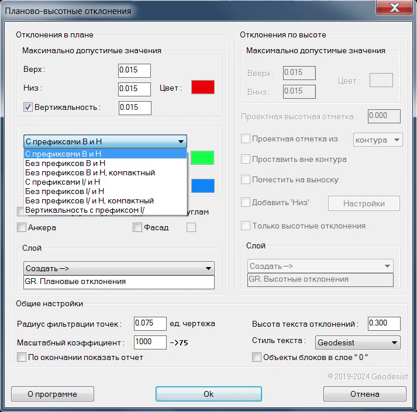Viewport: 417px width, 412px height.
Task: Enable the Анкера checkbox
Action: [x=22, y=227]
